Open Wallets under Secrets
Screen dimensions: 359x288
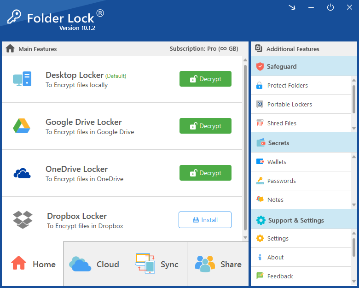coord(277,162)
